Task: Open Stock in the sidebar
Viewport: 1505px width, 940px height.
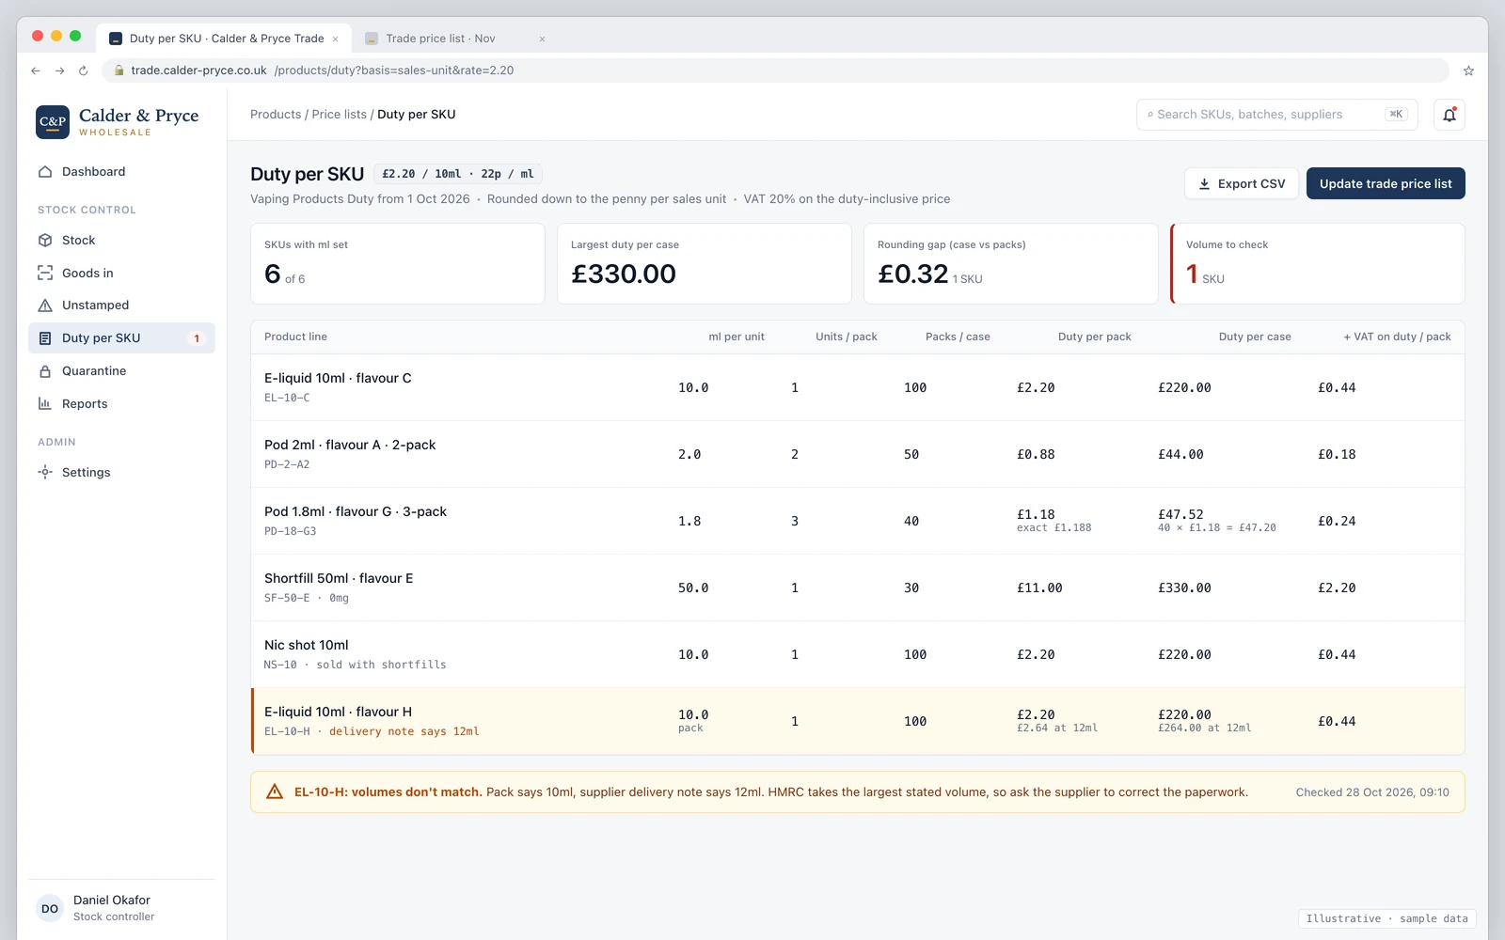Action: tap(121, 241)
